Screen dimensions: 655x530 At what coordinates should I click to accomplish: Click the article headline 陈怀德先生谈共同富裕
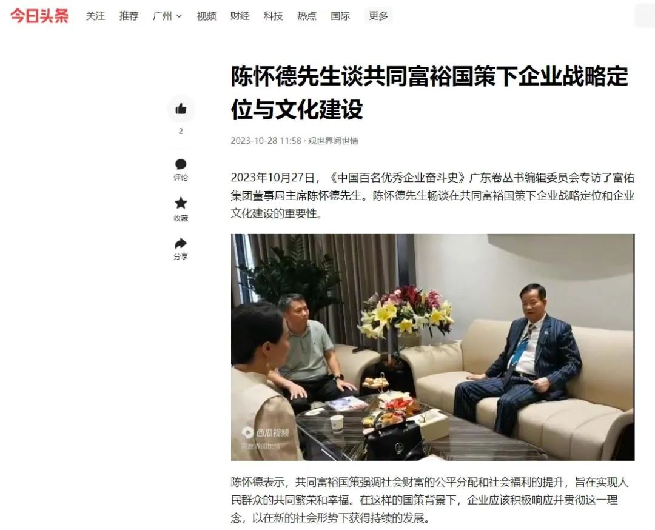(429, 93)
